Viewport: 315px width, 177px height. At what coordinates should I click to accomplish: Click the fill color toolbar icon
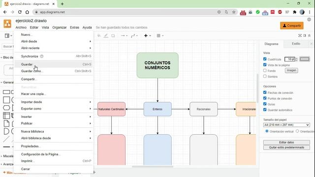99,36
